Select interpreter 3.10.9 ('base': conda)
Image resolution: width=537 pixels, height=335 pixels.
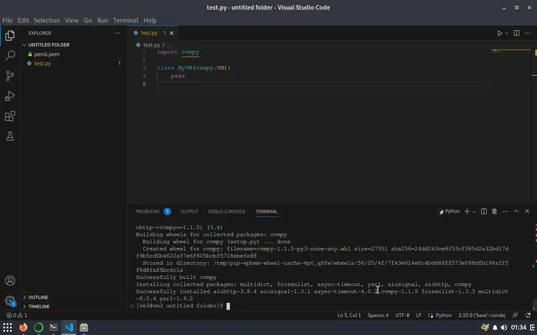point(482,315)
